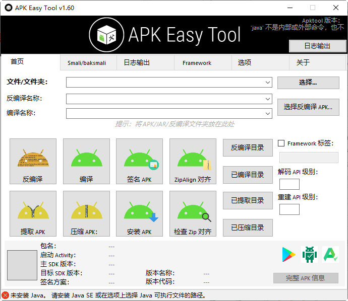
Task: Click the 未安装 Java status message
Action: tap(108, 295)
